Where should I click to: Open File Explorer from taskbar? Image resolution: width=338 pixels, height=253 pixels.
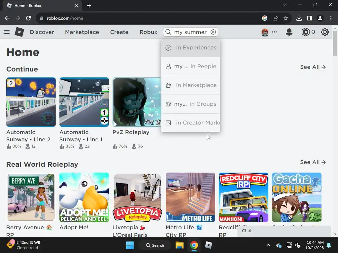pos(179,245)
